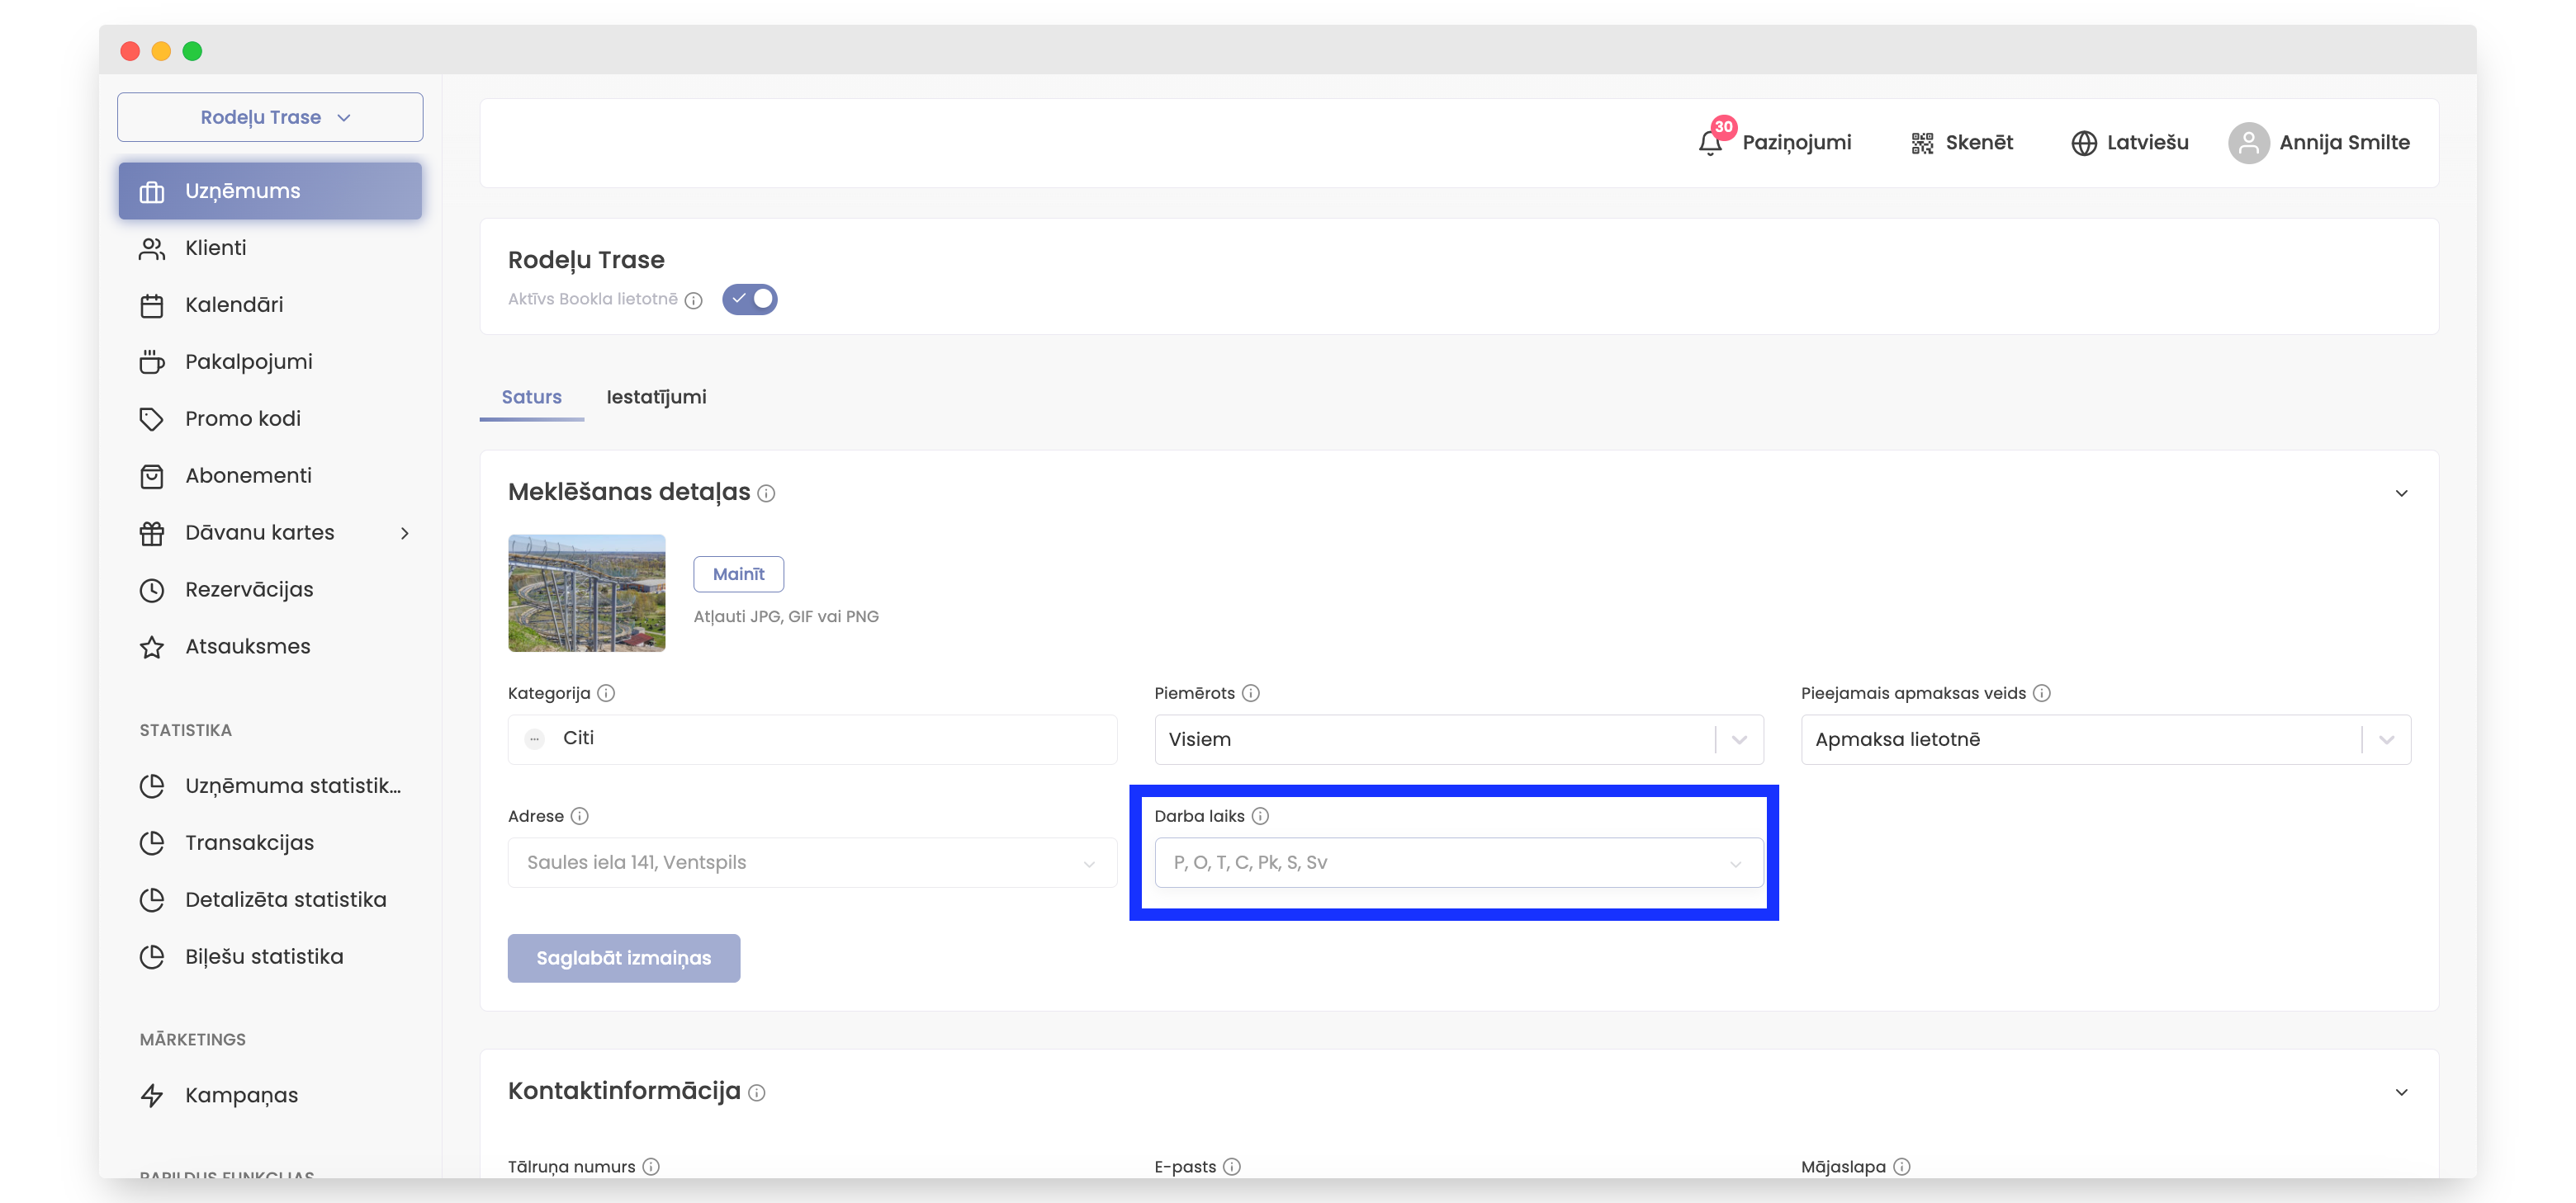Open the Rodeļu Trase company dropdown

click(270, 118)
